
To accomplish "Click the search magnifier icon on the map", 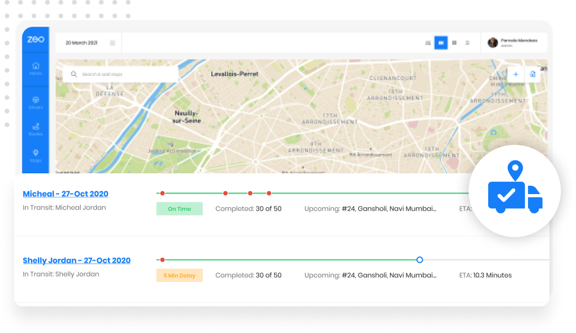I will [74, 74].
